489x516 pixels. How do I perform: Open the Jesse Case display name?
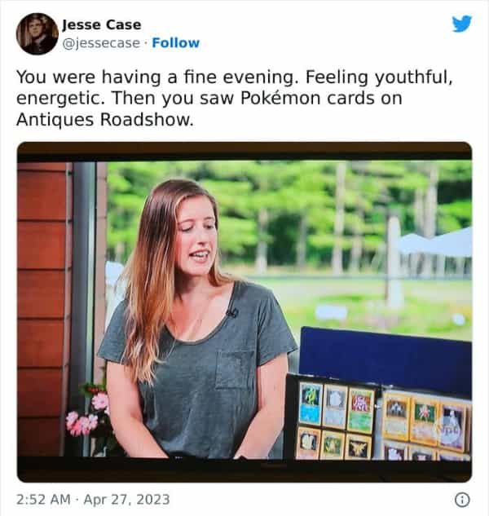(102, 24)
